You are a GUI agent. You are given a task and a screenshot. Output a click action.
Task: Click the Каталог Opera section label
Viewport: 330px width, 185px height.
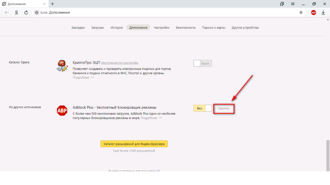click(x=19, y=62)
